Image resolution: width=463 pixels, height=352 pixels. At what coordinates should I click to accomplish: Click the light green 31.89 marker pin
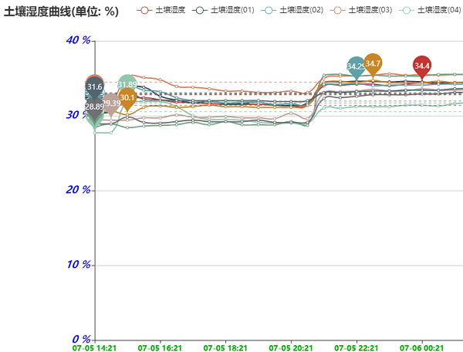click(x=127, y=84)
